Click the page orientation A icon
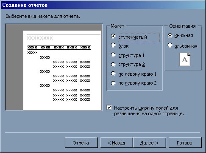 185,59
